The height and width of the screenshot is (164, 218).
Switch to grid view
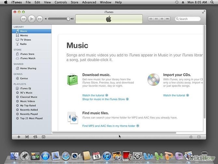[162, 19]
